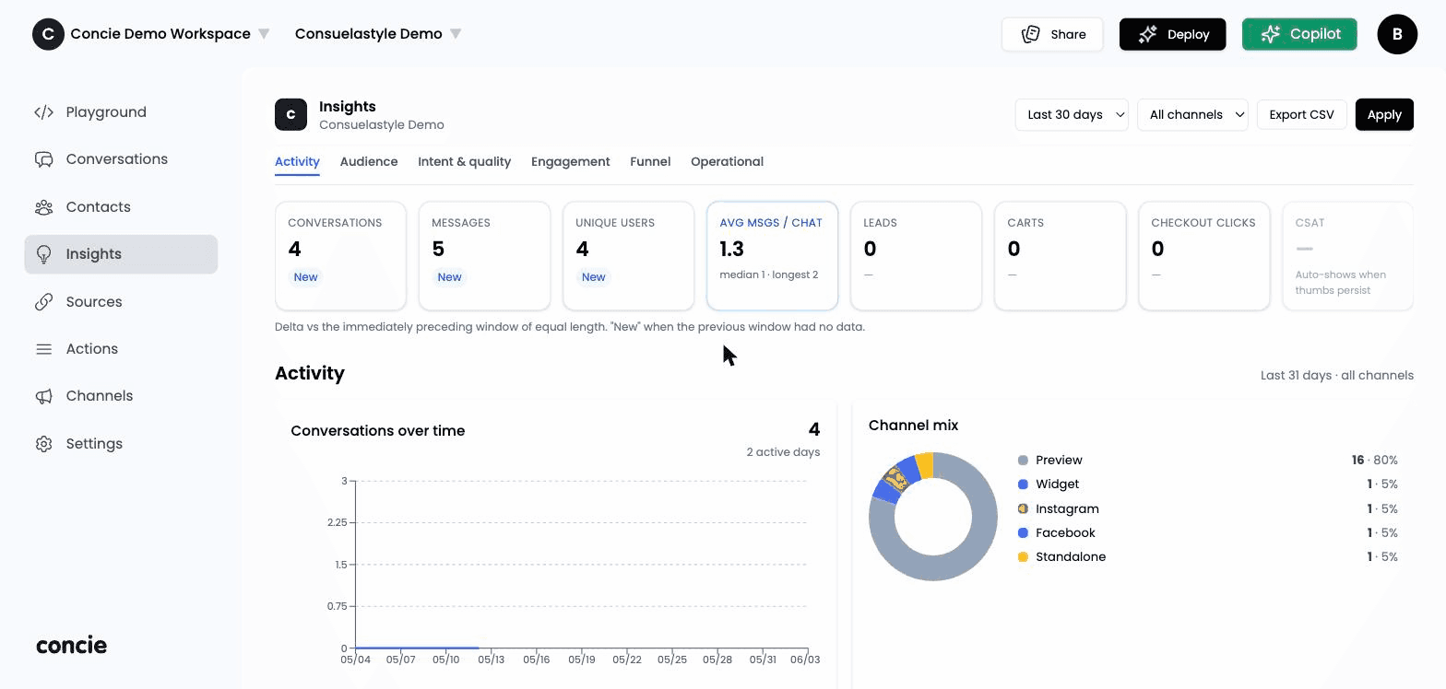Click the Consuelastyle Demo bot logo beside Insights
The image size is (1446, 689).
pos(290,114)
